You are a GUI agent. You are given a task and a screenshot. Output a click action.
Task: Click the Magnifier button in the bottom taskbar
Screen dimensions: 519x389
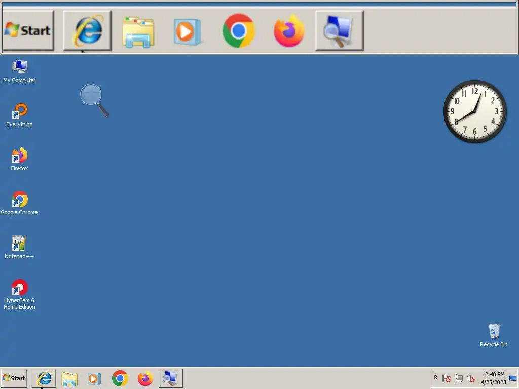[x=170, y=378]
